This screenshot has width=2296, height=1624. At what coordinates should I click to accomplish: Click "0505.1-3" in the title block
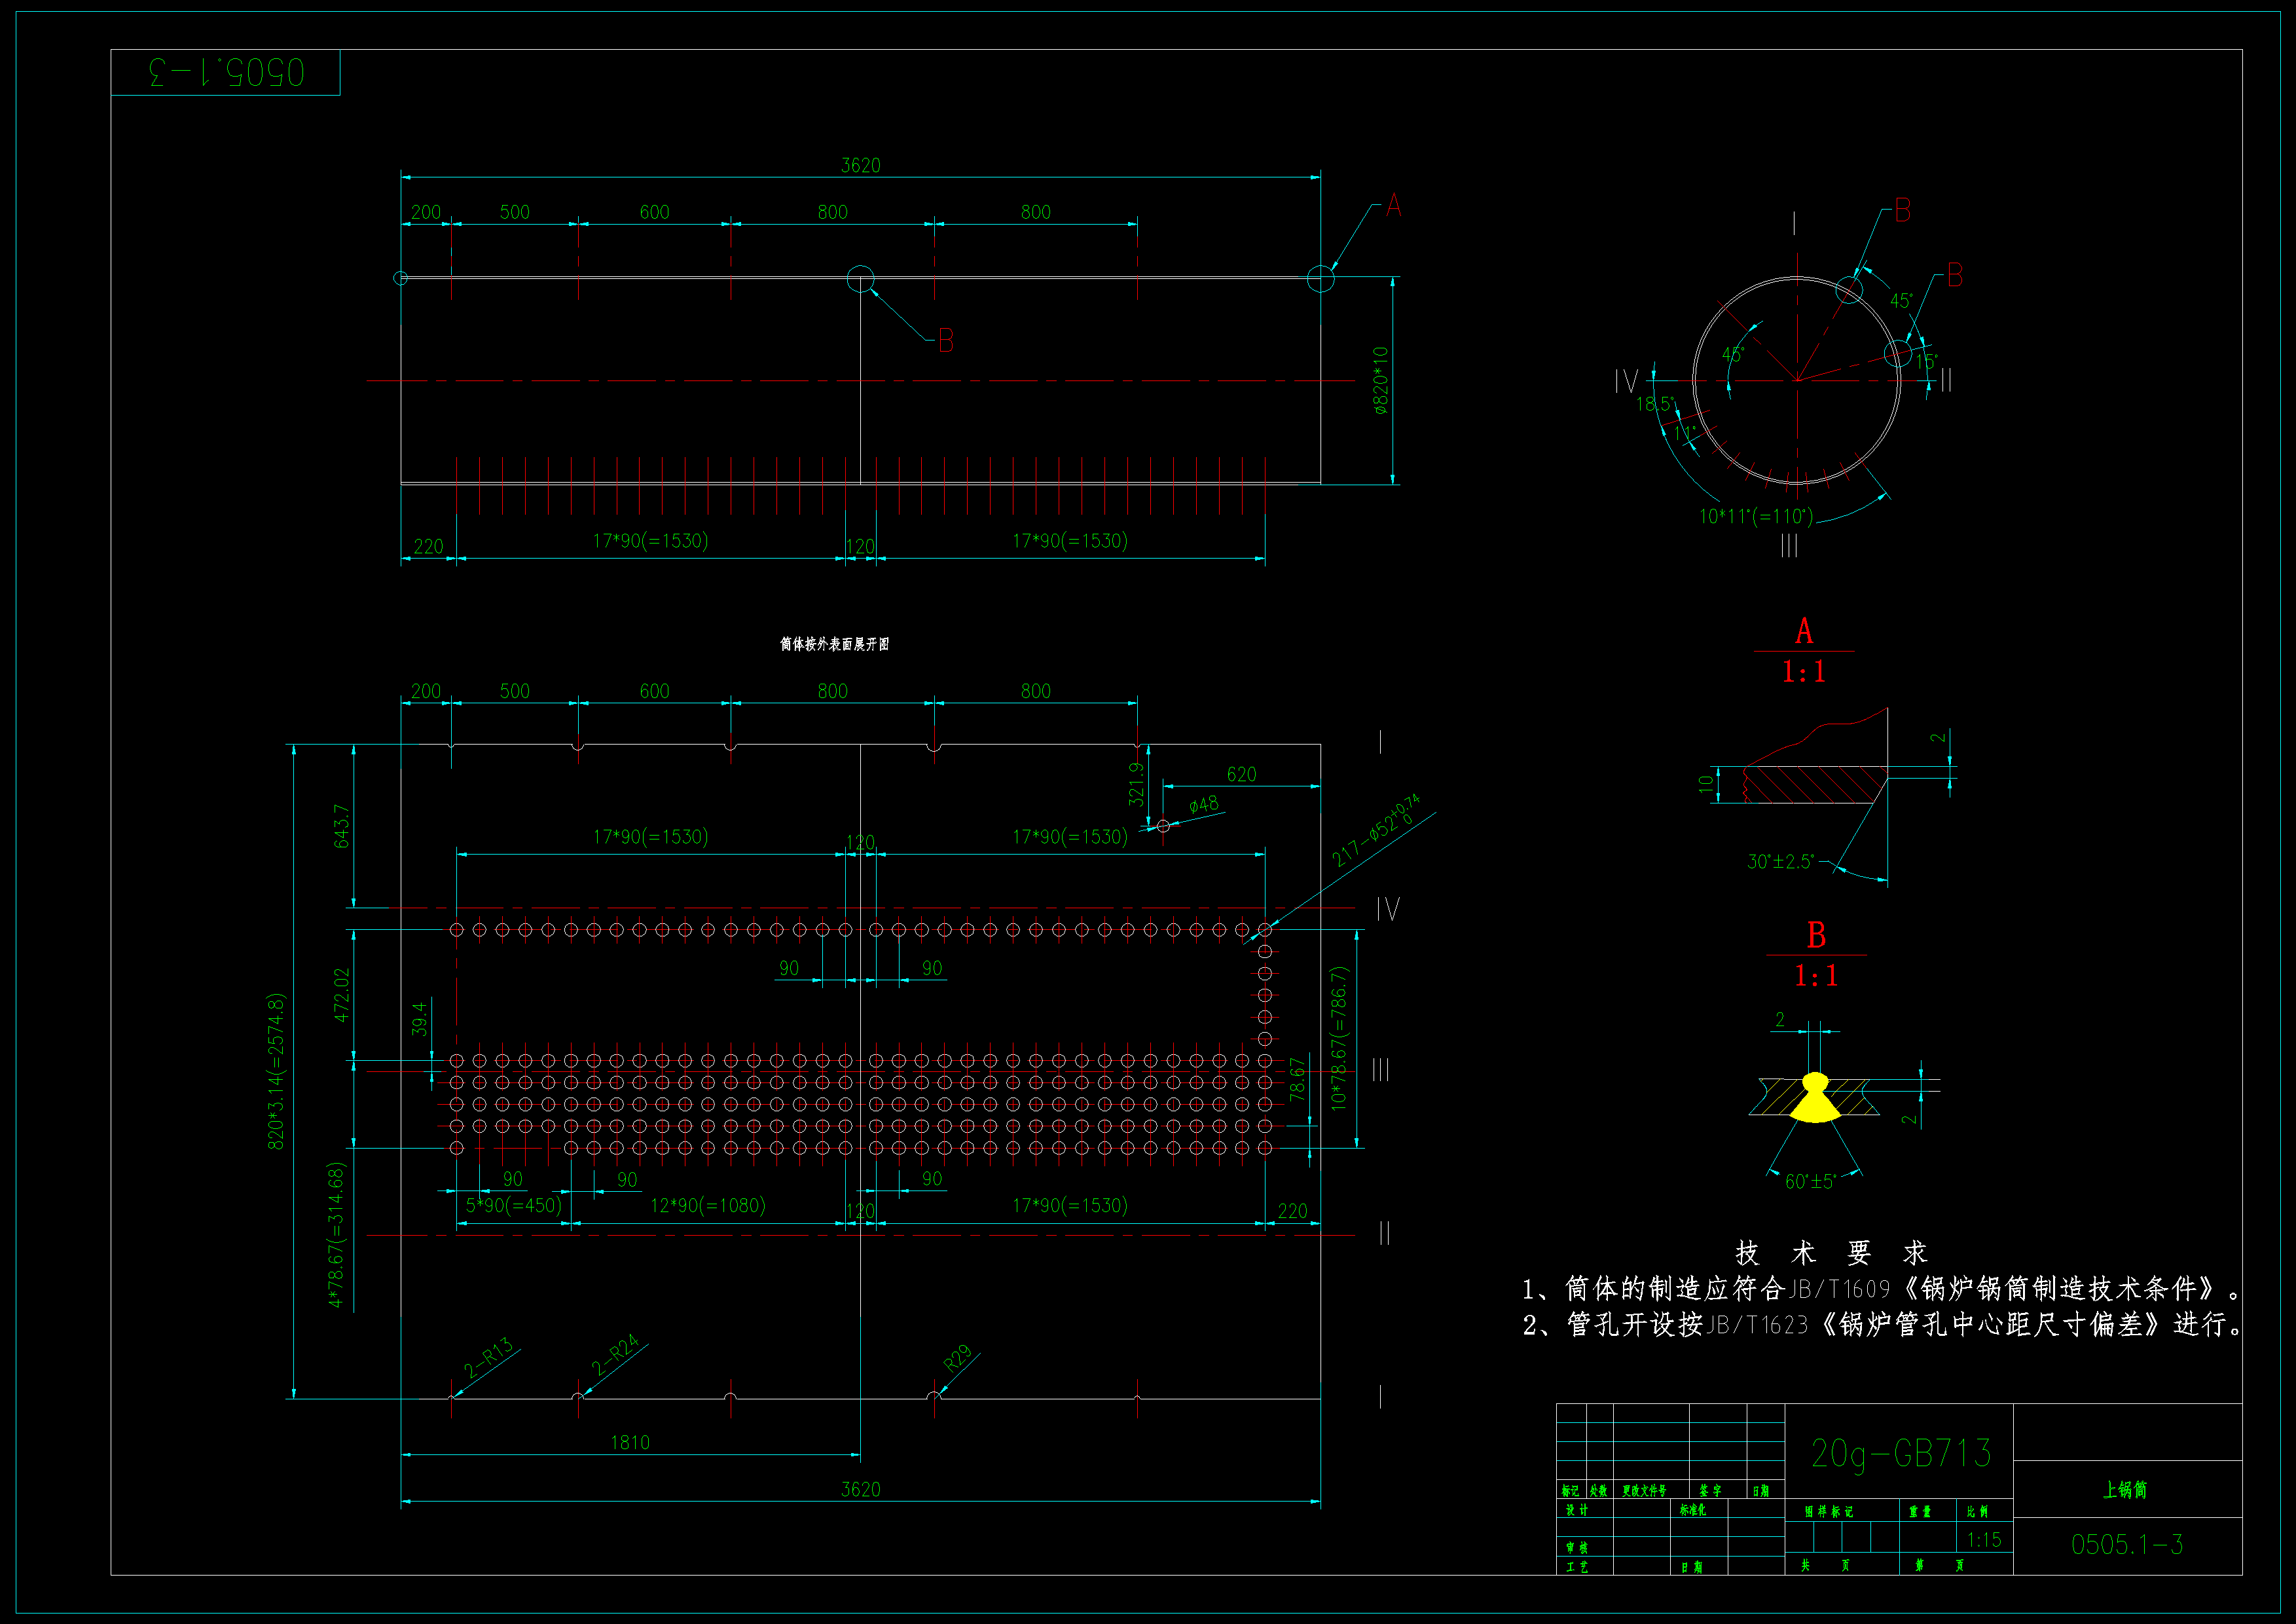[2127, 1545]
